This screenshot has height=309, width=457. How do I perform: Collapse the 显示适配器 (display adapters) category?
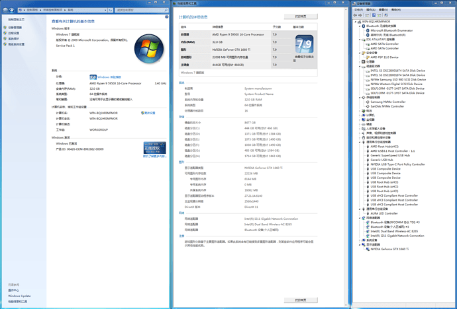pos(360,244)
